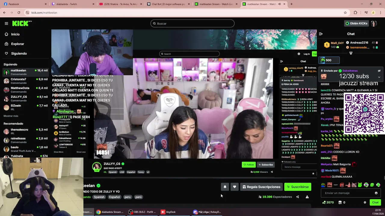Expand followed list with Mostrar más

click(x=11, y=116)
